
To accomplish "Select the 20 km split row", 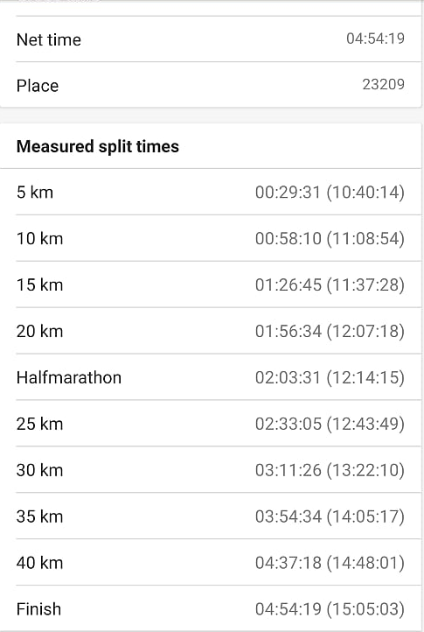I will point(210,331).
